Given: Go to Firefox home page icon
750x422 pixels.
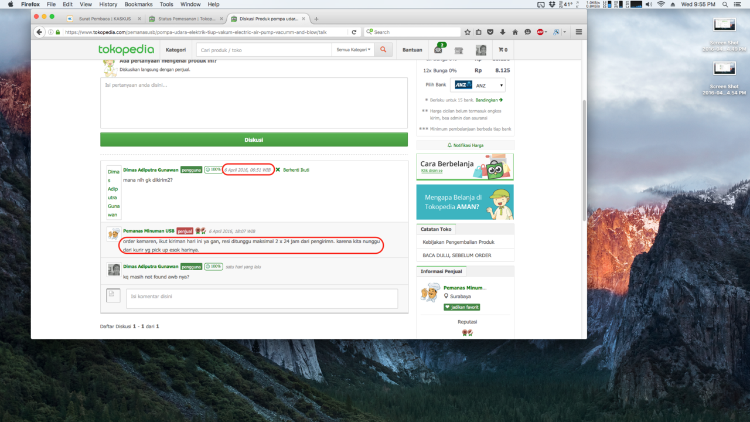Looking at the screenshot, I should coord(515,32).
